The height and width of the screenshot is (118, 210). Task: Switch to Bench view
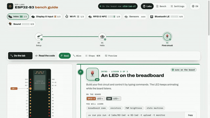(x=161, y=6)
